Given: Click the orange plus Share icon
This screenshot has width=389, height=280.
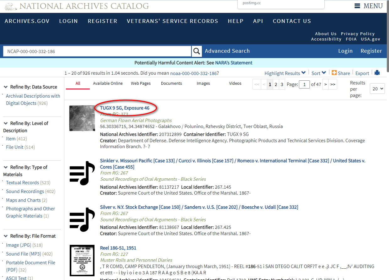Looking at the screenshot, I should tap(334, 73).
